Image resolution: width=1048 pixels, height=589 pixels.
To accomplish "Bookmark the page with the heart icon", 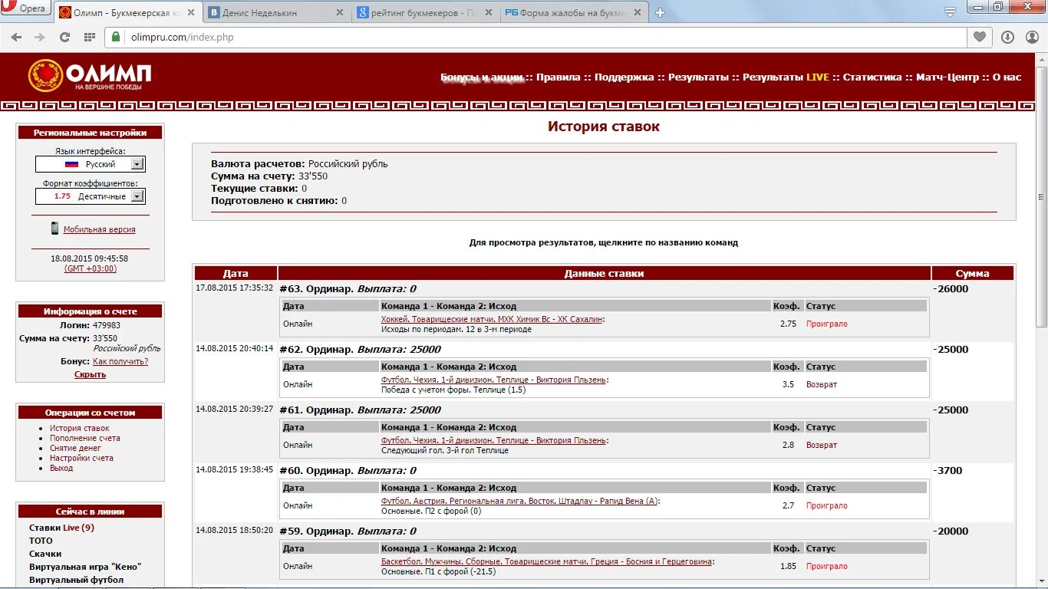I will point(980,37).
